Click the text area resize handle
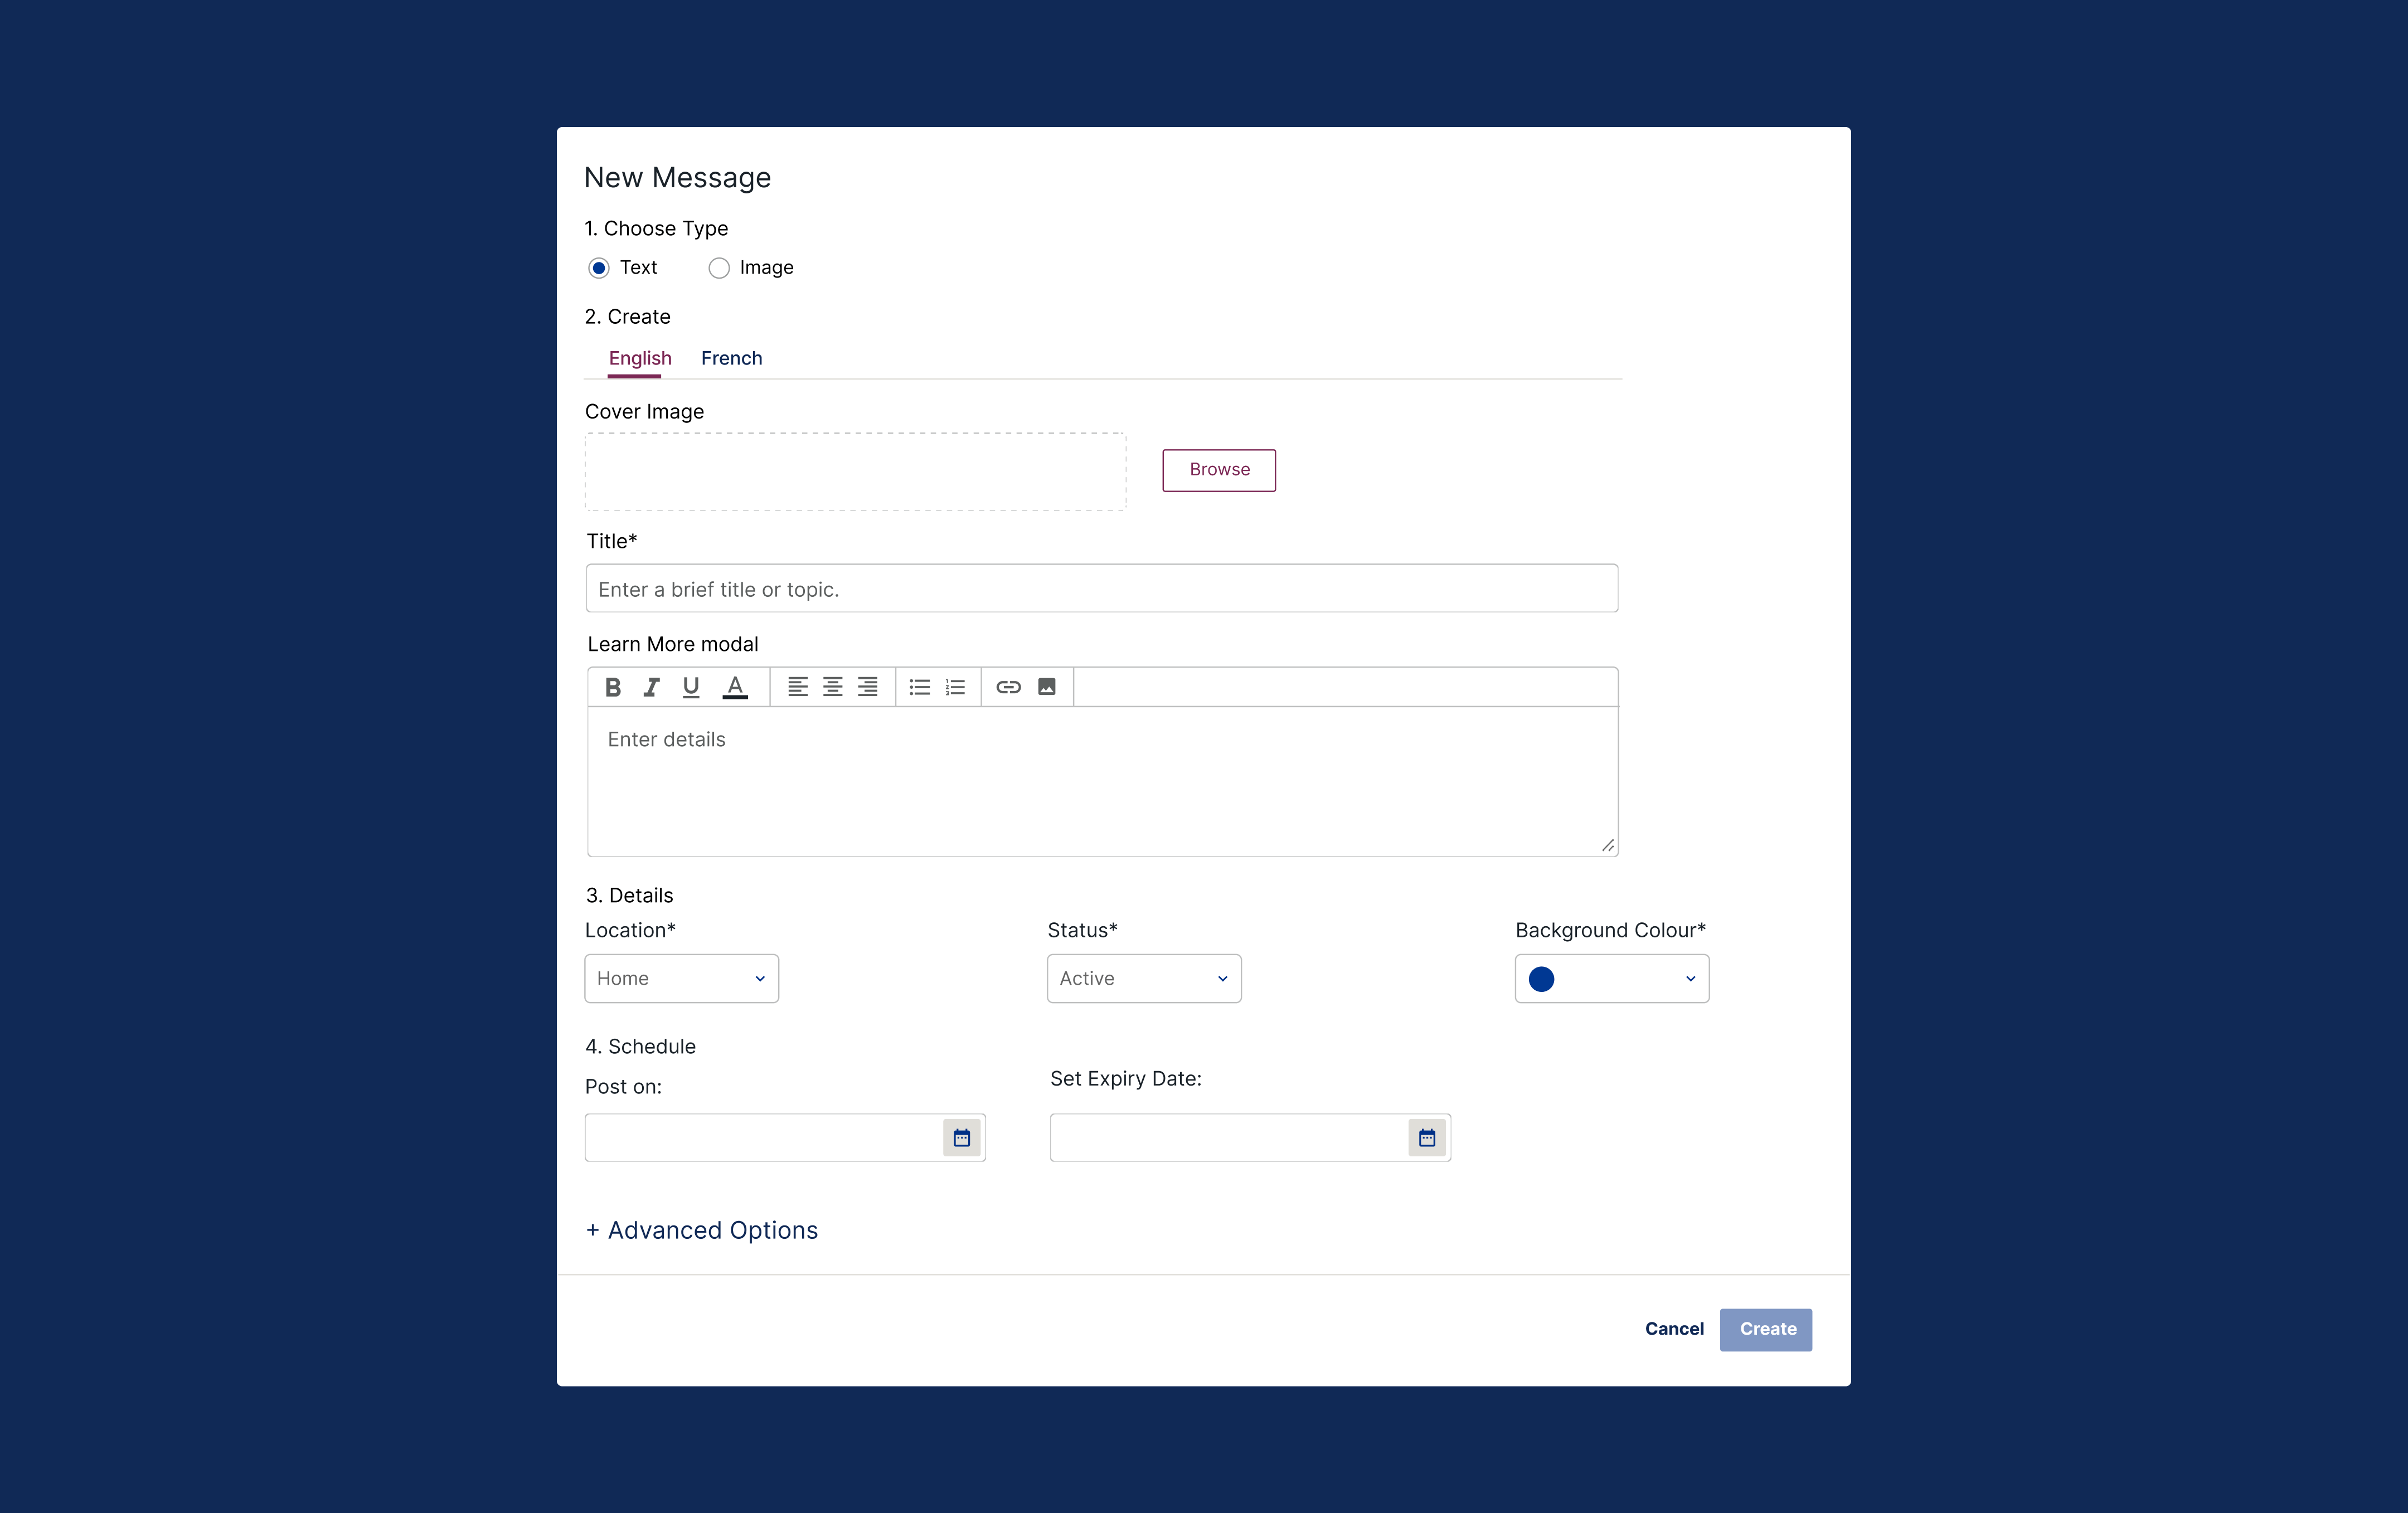Image resolution: width=2408 pixels, height=1513 pixels. pos(1608,846)
